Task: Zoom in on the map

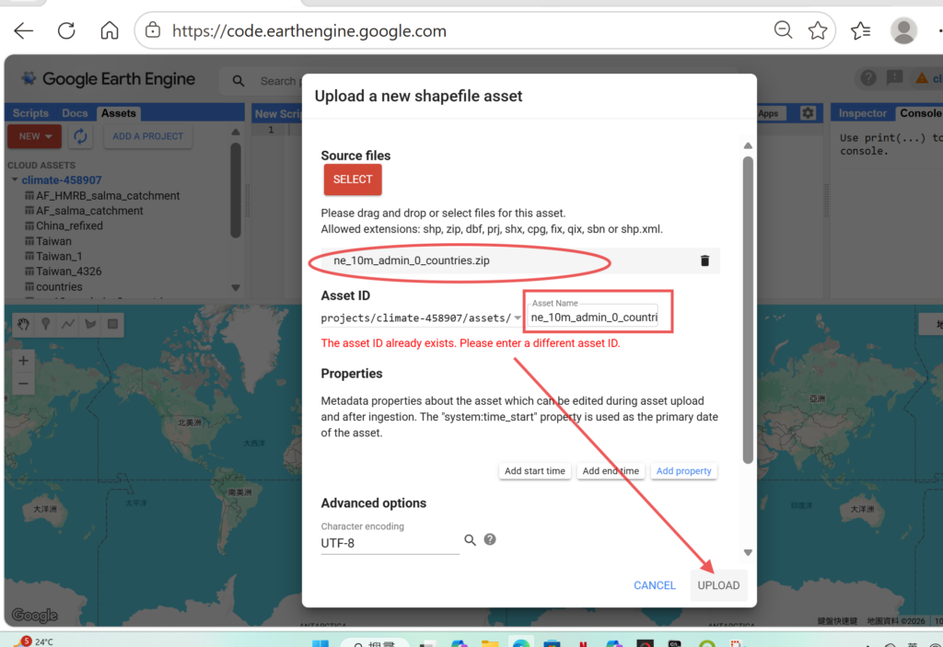Action: 24,360
